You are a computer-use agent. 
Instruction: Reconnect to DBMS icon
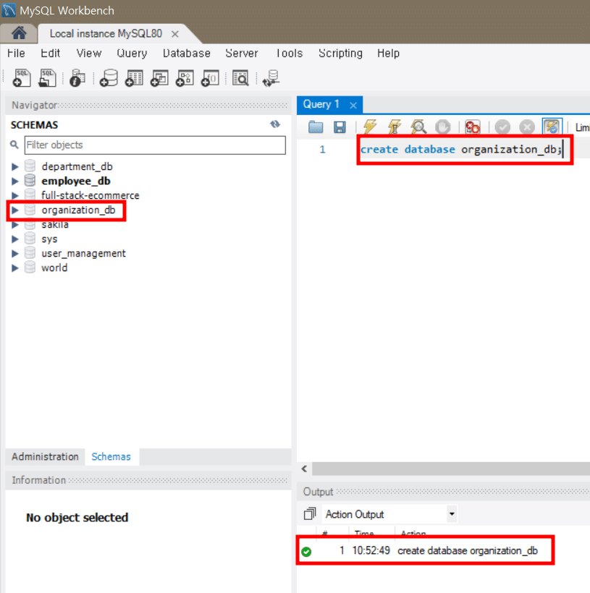(271, 78)
